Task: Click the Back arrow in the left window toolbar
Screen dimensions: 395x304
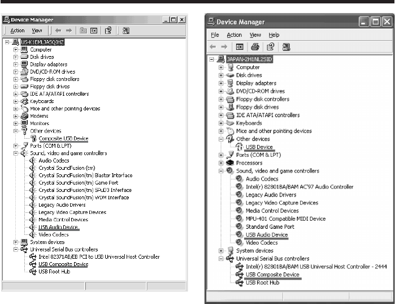Action: point(58,31)
